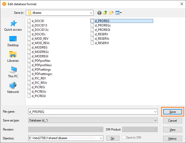Viewport: 186px width, 143px height.
Task: Go to Desktop location
Action: point(13,42)
